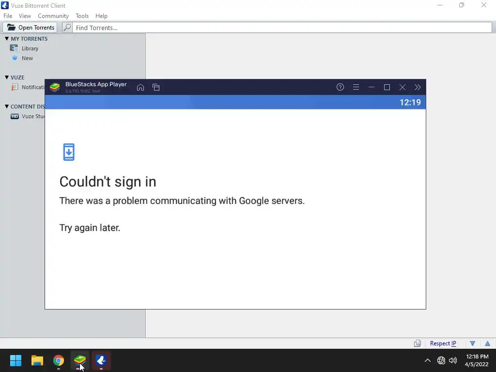Image resolution: width=496 pixels, height=372 pixels.
Task: Open the taskbar clock and date
Action: [x=477, y=360]
